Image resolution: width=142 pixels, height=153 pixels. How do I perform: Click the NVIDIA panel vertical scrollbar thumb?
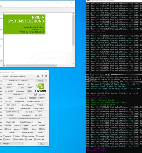(x=73, y=30)
